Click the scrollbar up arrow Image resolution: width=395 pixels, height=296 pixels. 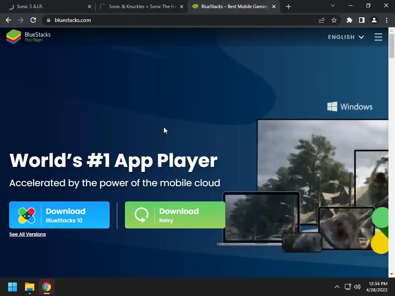[x=392, y=30]
